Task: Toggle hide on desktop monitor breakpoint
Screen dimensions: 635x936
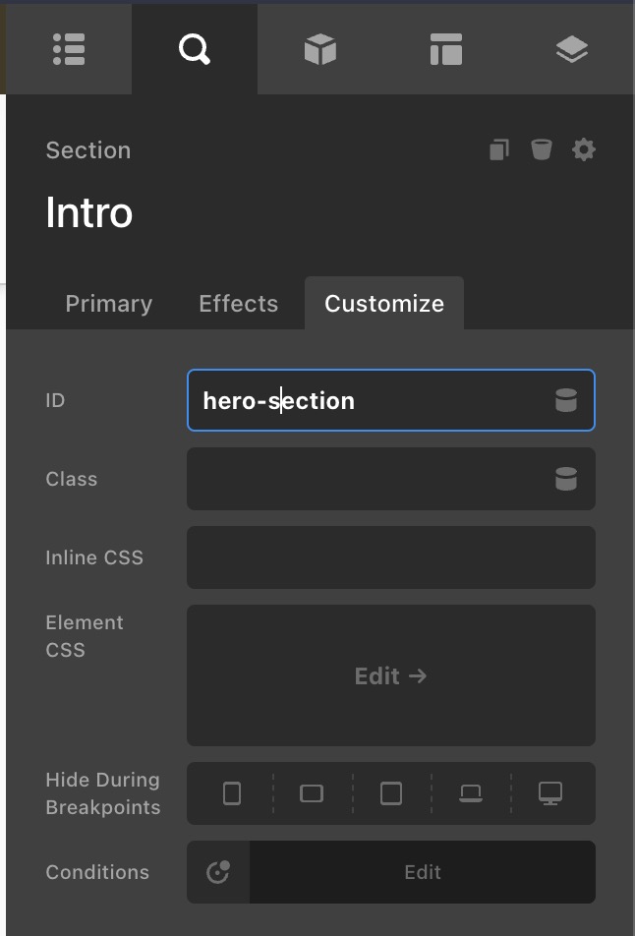Action: point(550,793)
